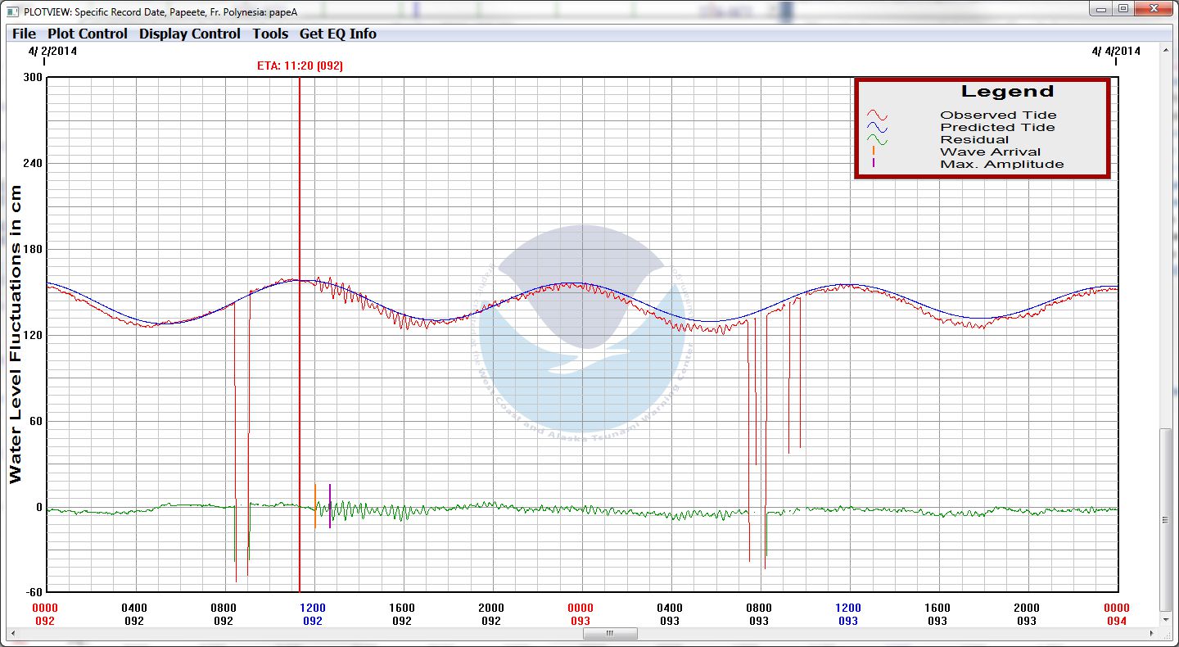This screenshot has height=647, width=1179.
Task: Click the purple Max. Amplitude marker on plot
Action: coord(330,505)
